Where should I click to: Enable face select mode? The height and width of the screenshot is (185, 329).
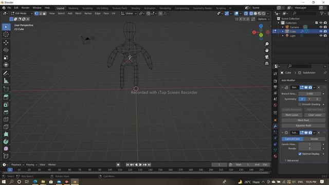click(44, 13)
